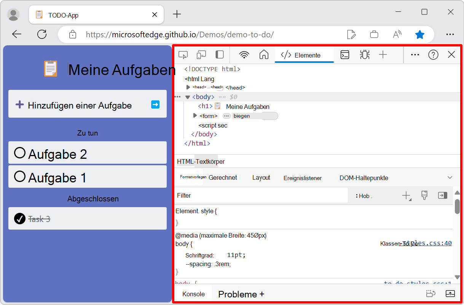Uncheck the completed Task 3 item
The image size is (464, 305).
click(19, 219)
